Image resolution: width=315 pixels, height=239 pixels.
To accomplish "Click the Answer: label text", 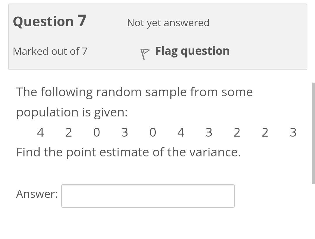I will [36, 193].
